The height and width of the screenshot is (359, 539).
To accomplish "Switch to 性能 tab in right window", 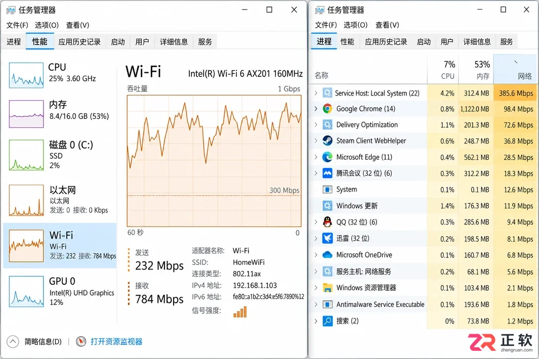I will (347, 41).
